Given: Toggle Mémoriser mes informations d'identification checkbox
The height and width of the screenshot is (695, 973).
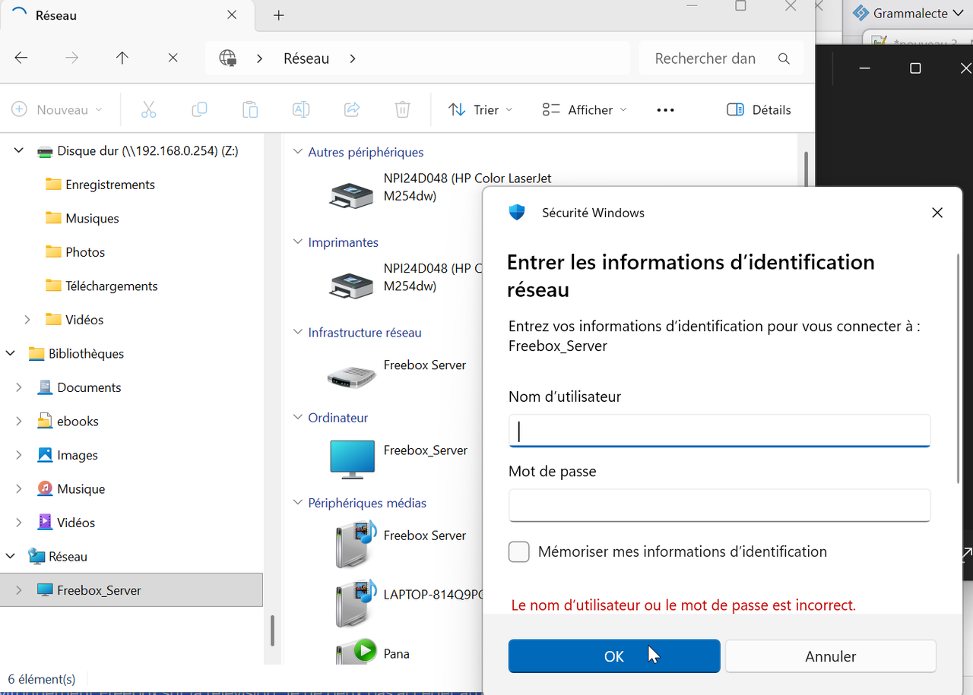Looking at the screenshot, I should pyautogui.click(x=519, y=552).
